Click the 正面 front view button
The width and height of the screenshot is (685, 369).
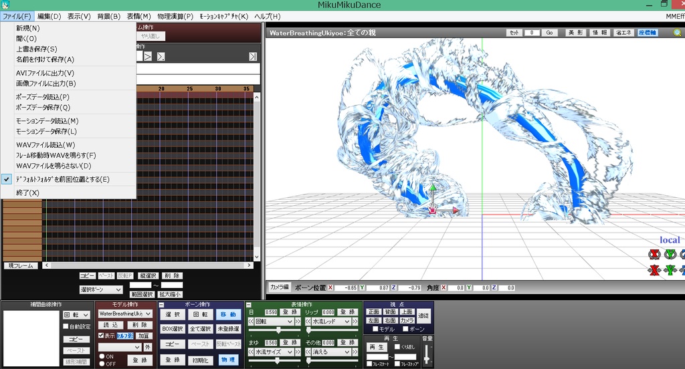tap(373, 312)
